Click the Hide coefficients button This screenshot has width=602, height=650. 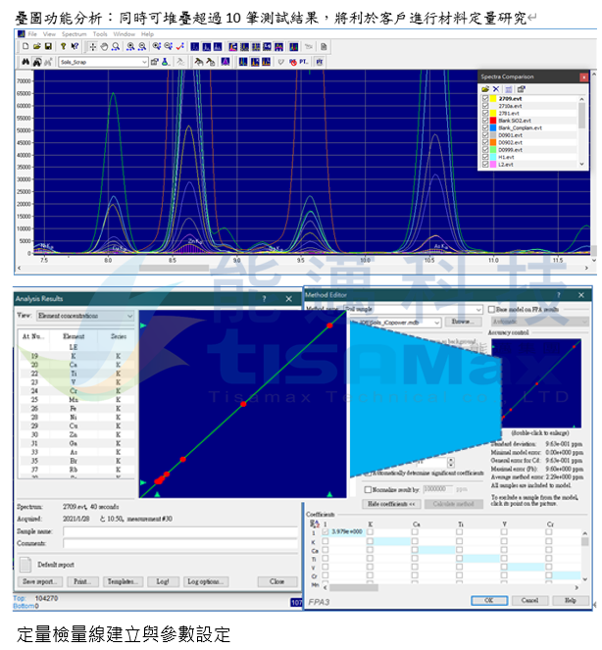pyautogui.click(x=392, y=504)
